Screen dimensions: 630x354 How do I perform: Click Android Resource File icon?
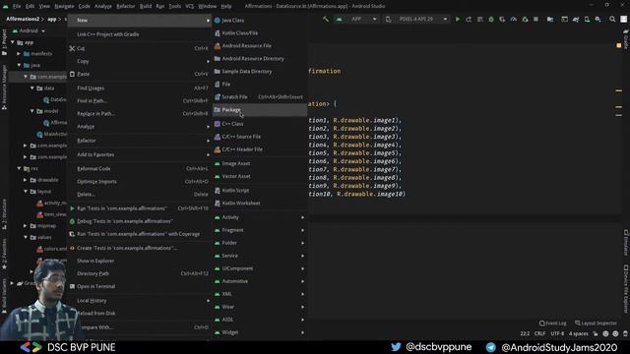point(218,46)
